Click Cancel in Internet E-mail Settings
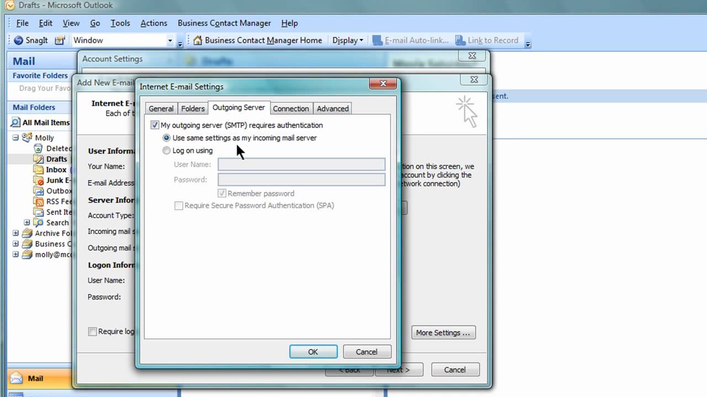This screenshot has width=707, height=397. 367,352
